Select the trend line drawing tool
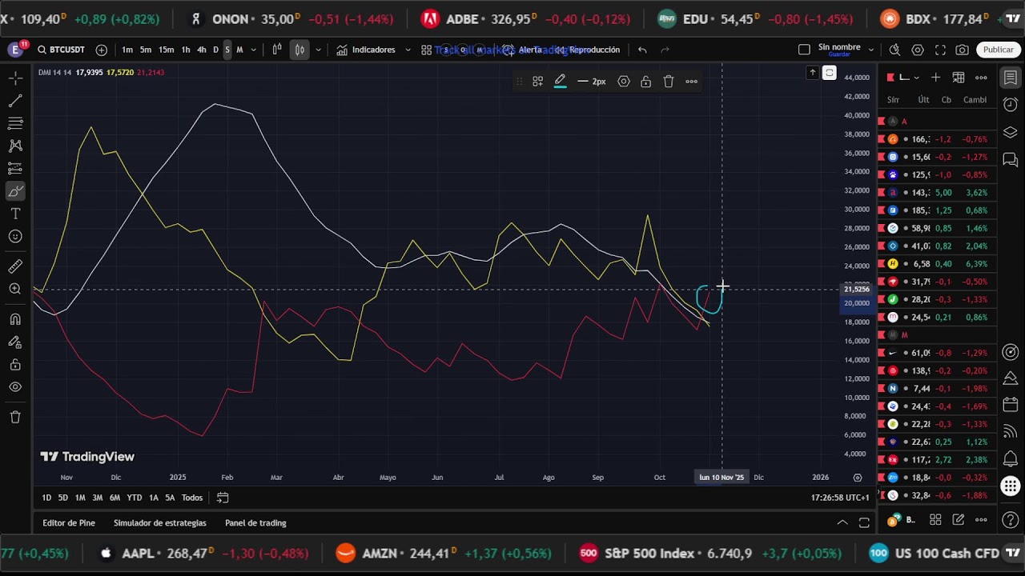This screenshot has width=1025, height=576. (x=15, y=101)
